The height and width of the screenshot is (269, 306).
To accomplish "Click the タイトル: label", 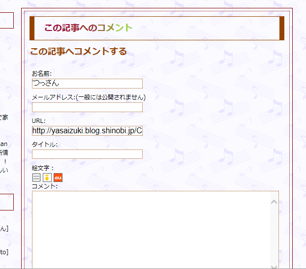I will tap(45, 145).
